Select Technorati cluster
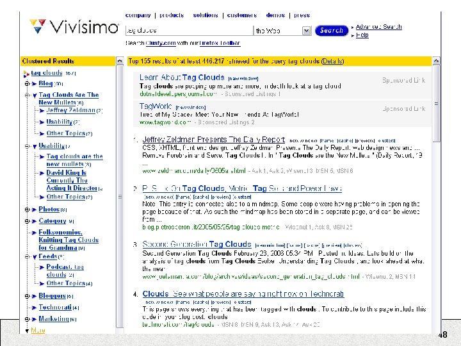461x346 pixels. coord(55,307)
